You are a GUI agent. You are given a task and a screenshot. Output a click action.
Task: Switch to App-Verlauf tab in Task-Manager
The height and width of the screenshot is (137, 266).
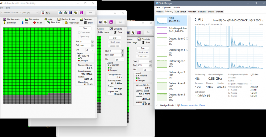(181, 12)
